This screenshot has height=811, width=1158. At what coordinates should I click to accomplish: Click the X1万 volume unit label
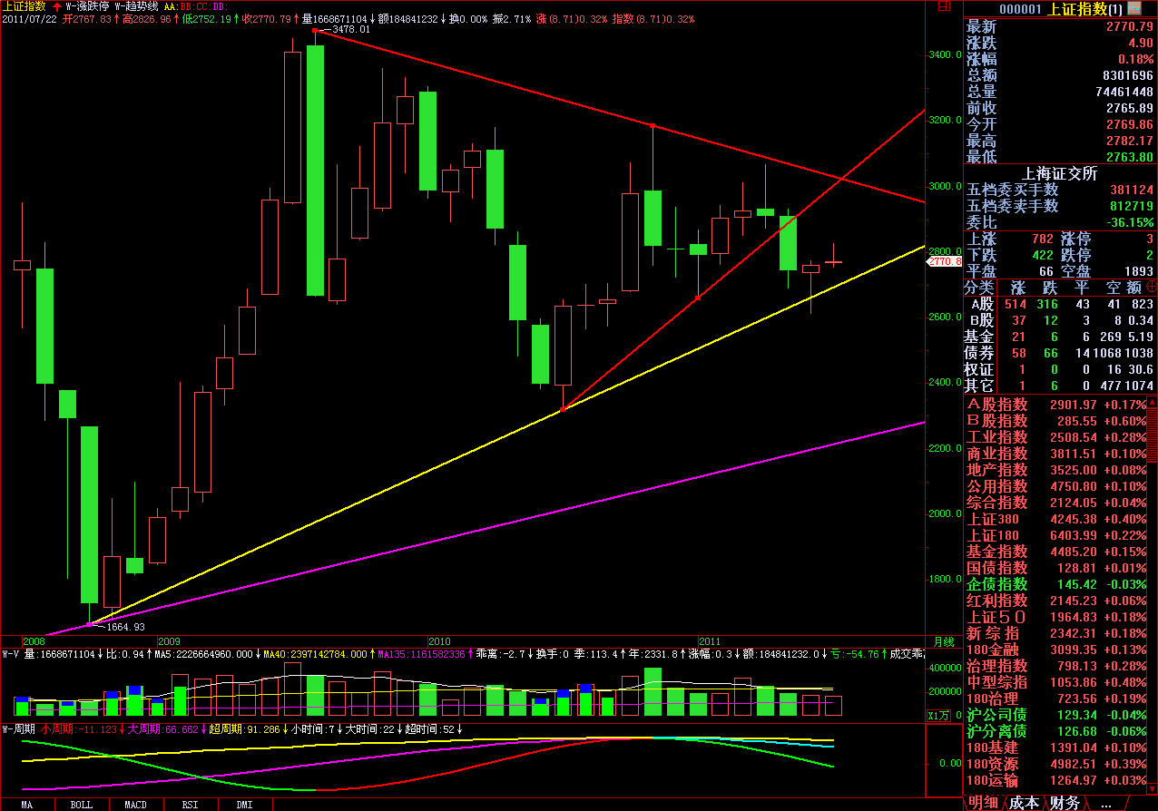pos(939,716)
